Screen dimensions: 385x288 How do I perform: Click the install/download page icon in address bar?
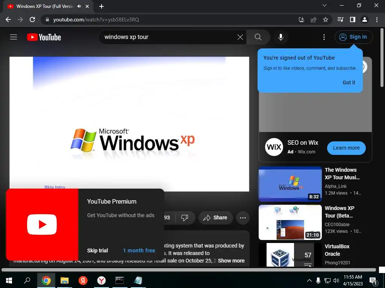click(x=302, y=19)
